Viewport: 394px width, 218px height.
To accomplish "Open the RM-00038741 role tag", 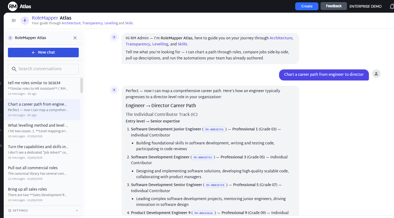I will (x=215, y=129).
